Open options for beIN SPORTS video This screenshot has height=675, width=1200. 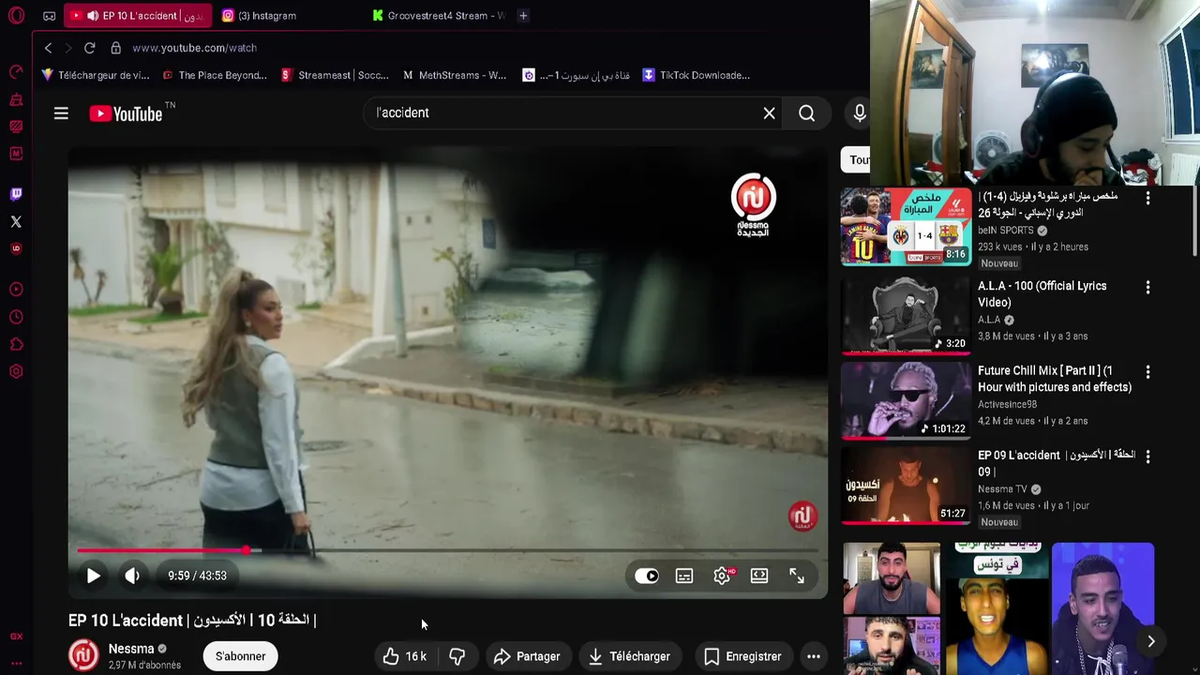[x=1147, y=198]
